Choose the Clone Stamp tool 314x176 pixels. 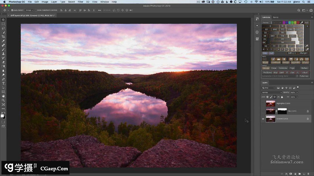[3, 54]
